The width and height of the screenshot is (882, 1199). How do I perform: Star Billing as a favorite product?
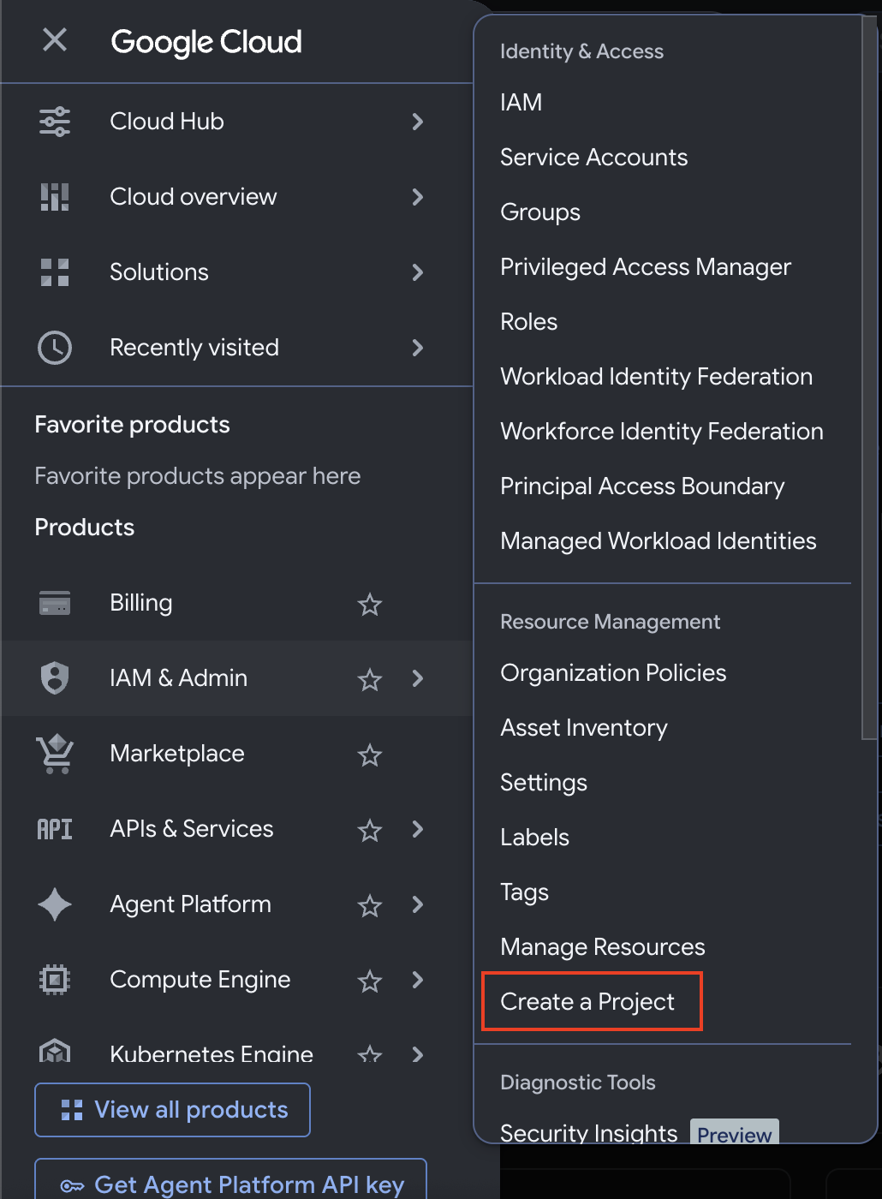tap(370, 604)
